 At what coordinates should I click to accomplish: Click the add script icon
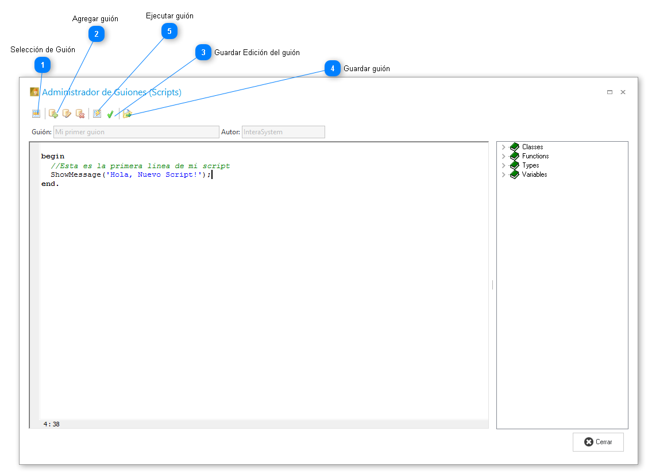pos(53,114)
